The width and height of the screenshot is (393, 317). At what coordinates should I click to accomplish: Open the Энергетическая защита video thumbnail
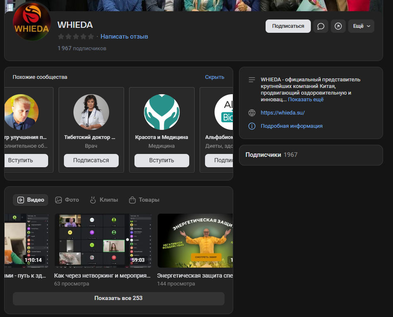195,241
